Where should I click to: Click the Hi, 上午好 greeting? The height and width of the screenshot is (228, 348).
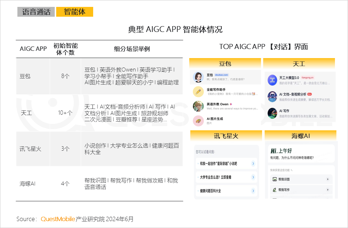[281, 151]
